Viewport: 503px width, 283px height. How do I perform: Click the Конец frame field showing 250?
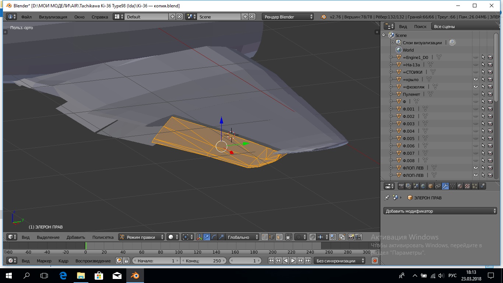click(203, 261)
